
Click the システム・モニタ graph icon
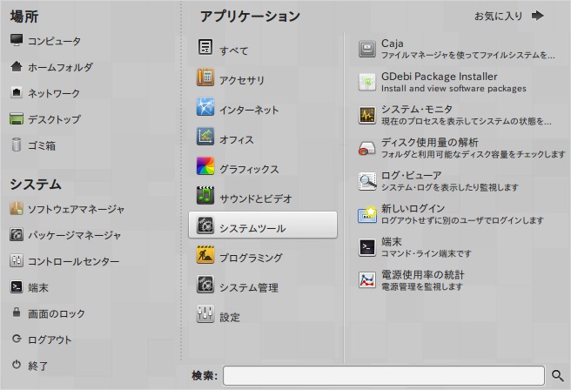pyautogui.click(x=367, y=115)
